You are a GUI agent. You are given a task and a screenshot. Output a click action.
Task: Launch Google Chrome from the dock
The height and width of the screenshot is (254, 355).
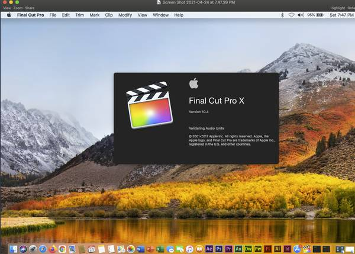point(62,249)
